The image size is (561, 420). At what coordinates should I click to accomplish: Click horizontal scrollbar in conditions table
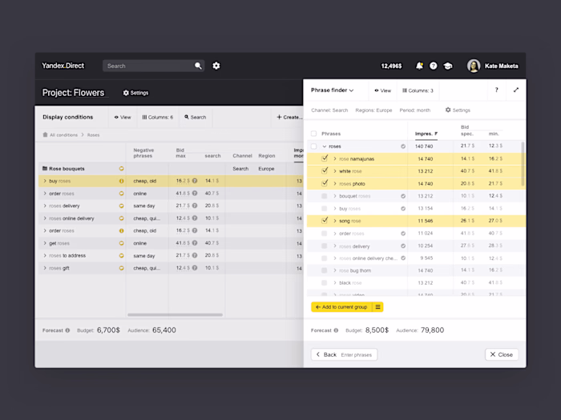coord(175,314)
